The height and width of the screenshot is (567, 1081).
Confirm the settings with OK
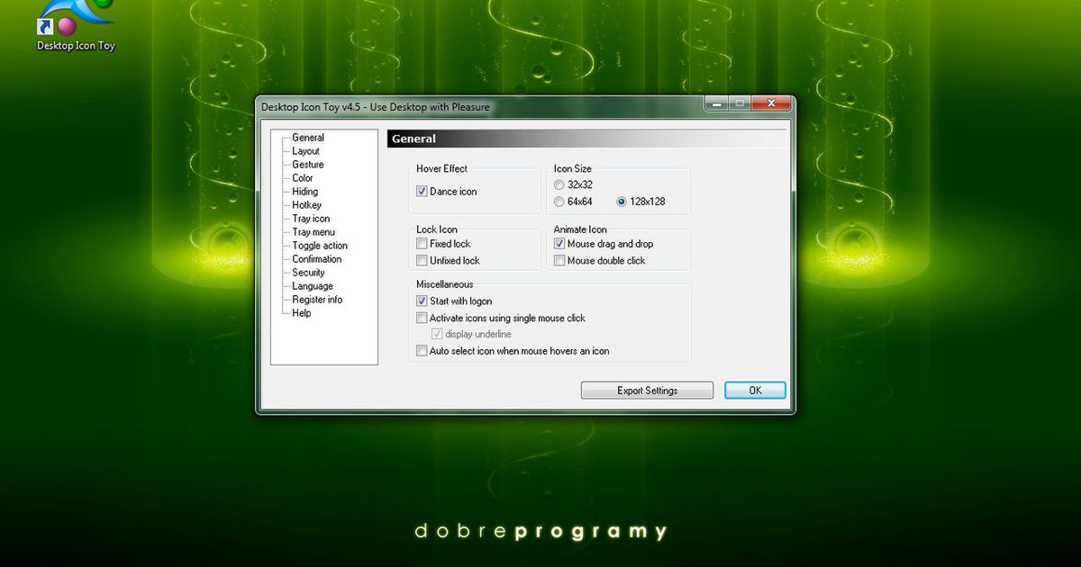(x=755, y=390)
